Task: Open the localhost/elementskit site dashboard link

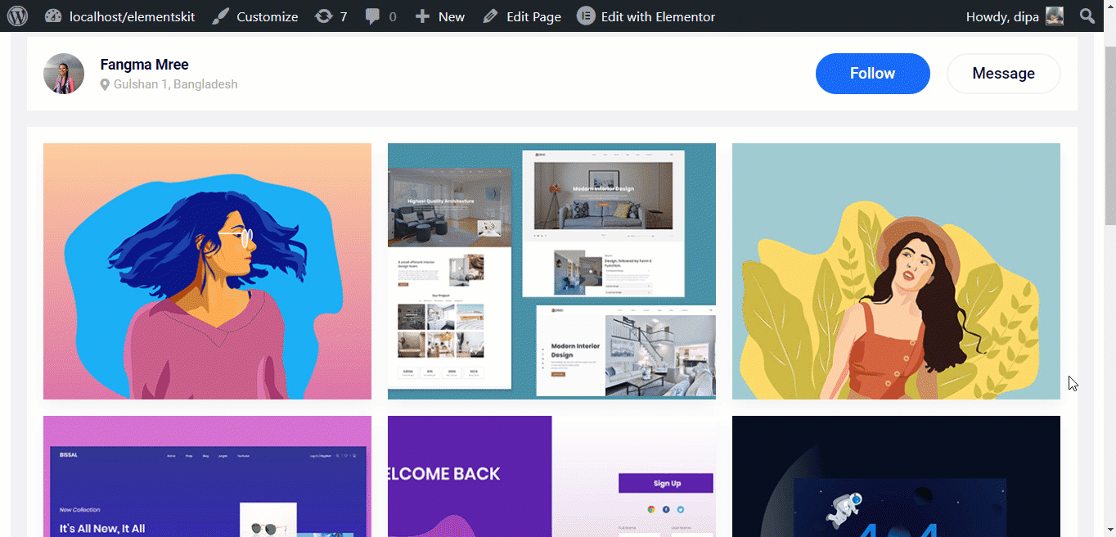Action: pos(119,16)
